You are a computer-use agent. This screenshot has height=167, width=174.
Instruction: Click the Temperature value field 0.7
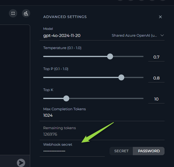[156, 57]
